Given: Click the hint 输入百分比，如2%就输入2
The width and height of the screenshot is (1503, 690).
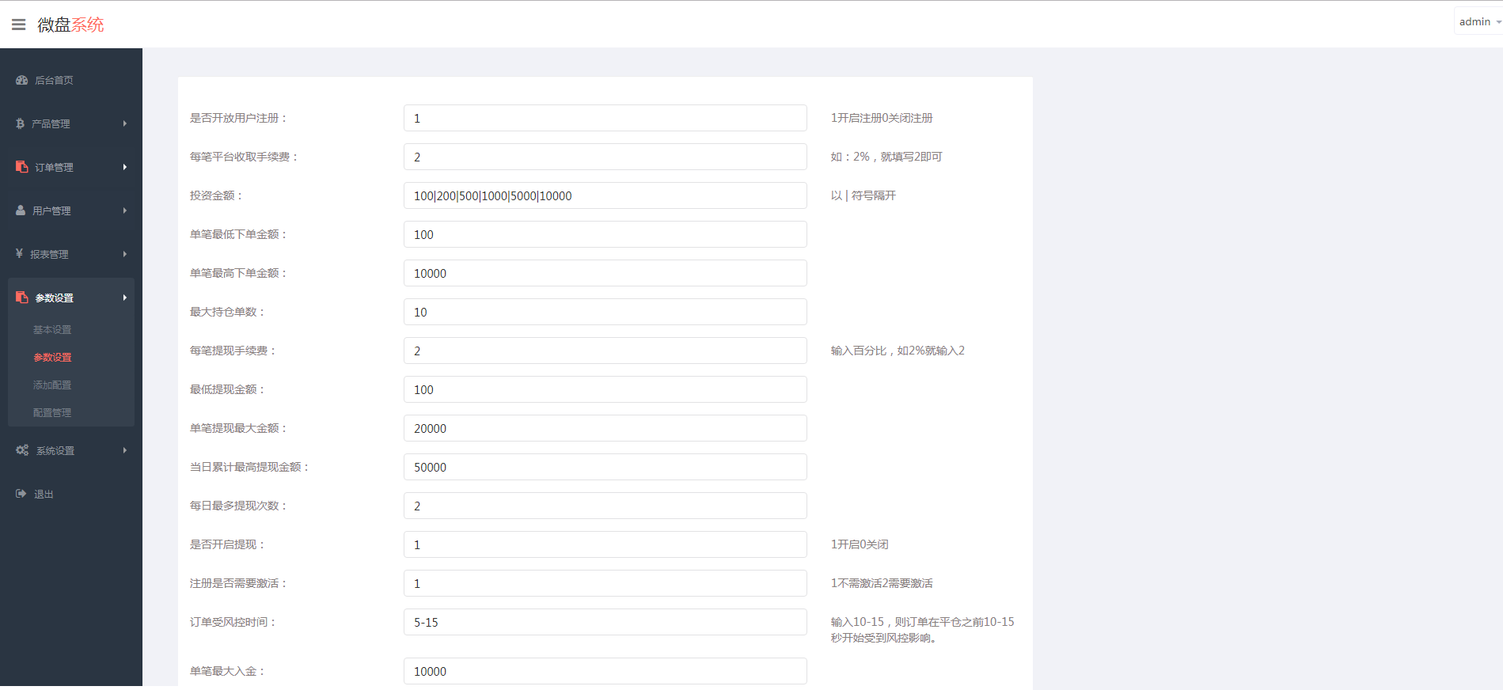Looking at the screenshot, I should 898,351.
